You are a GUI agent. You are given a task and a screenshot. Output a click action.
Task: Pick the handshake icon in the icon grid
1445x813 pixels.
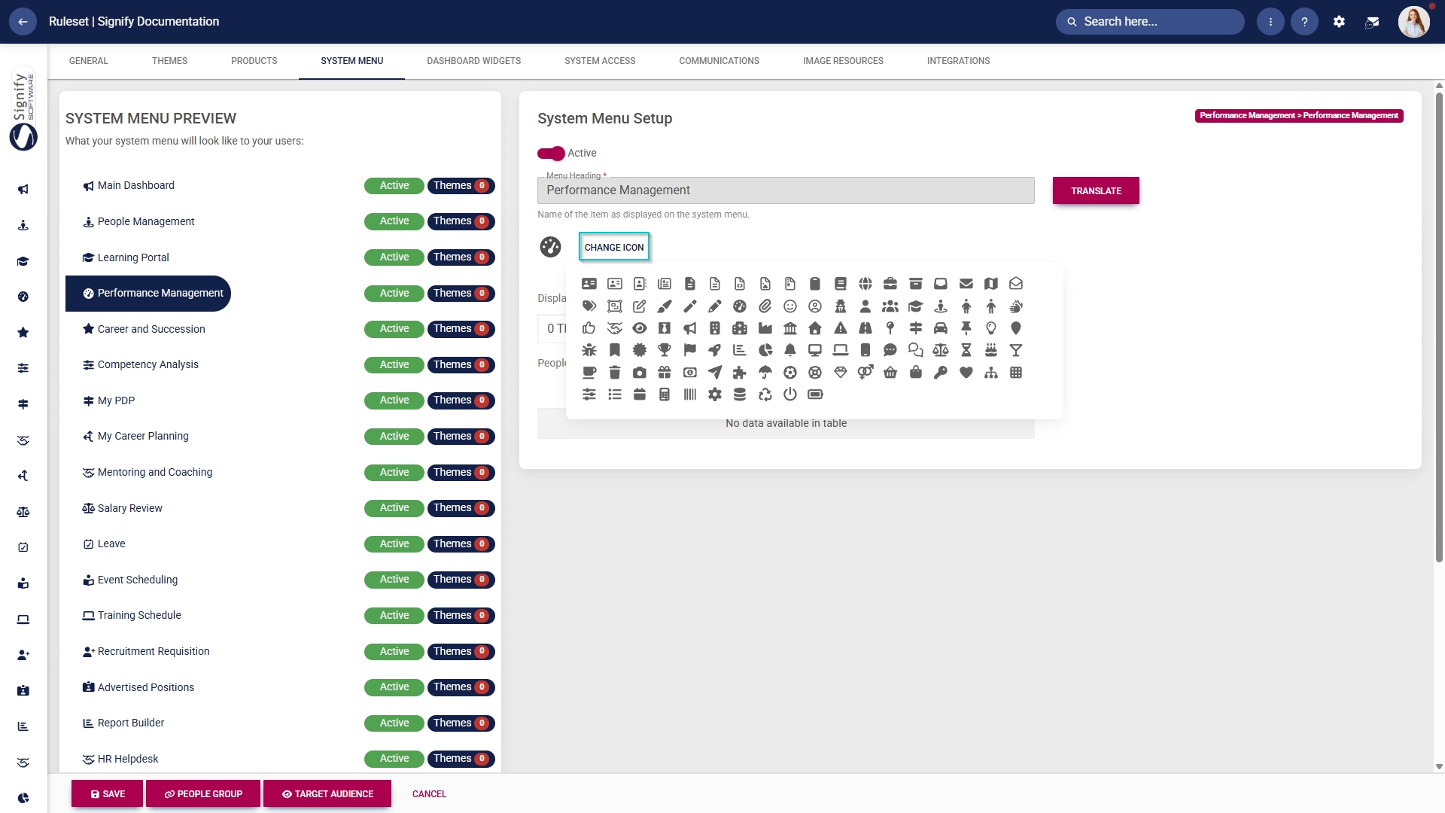[x=615, y=328]
